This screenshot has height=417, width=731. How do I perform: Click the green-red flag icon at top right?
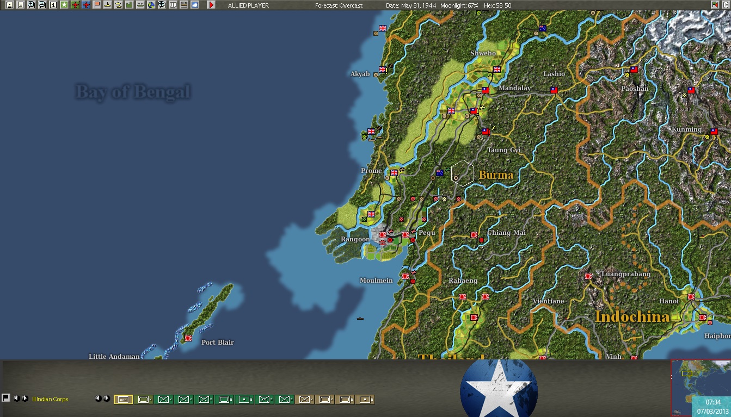pos(714,5)
